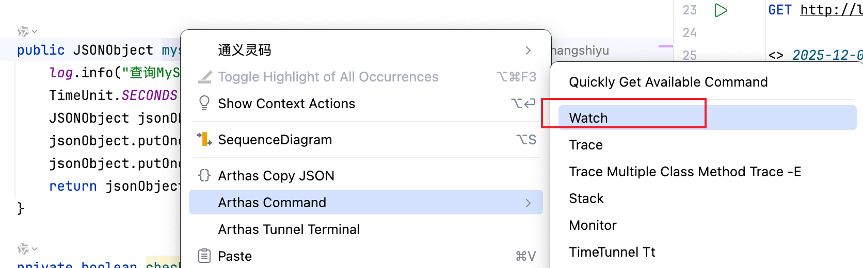Image resolution: width=863 pixels, height=268 pixels.
Task: Click the AI assistant icon above private boolean method
Action: pos(23,249)
